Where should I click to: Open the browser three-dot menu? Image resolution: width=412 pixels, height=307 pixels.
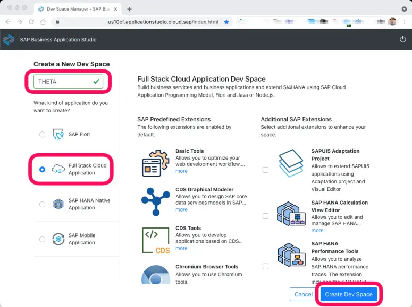point(405,22)
